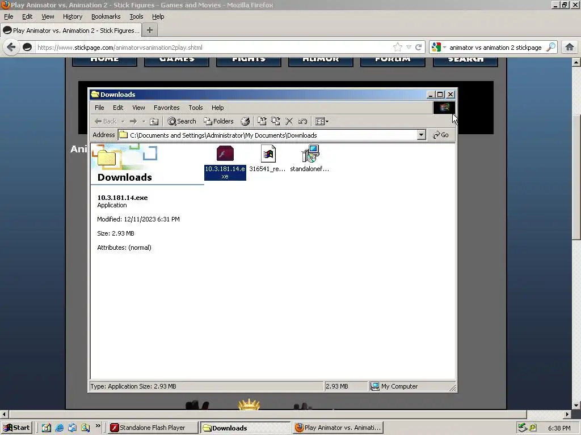The height and width of the screenshot is (435, 581).
Task: Click the Up folder toolbar icon
Action: click(154, 121)
